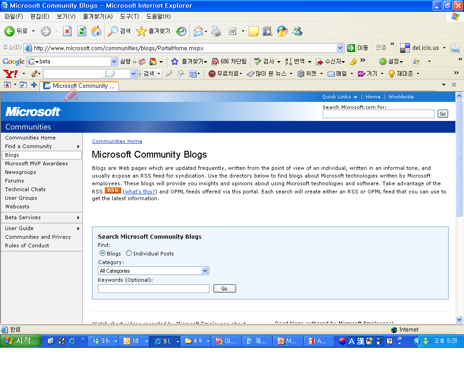The width and height of the screenshot is (464, 385).
Task: Open the Back button history dropdown arrow
Action: (33, 31)
